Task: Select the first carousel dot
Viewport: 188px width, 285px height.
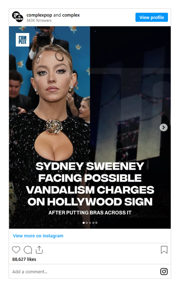Action: pyautogui.click(x=83, y=223)
